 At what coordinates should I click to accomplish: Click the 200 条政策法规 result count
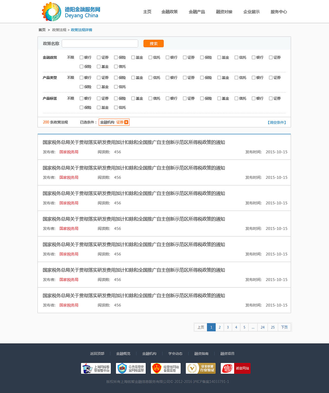coord(55,122)
